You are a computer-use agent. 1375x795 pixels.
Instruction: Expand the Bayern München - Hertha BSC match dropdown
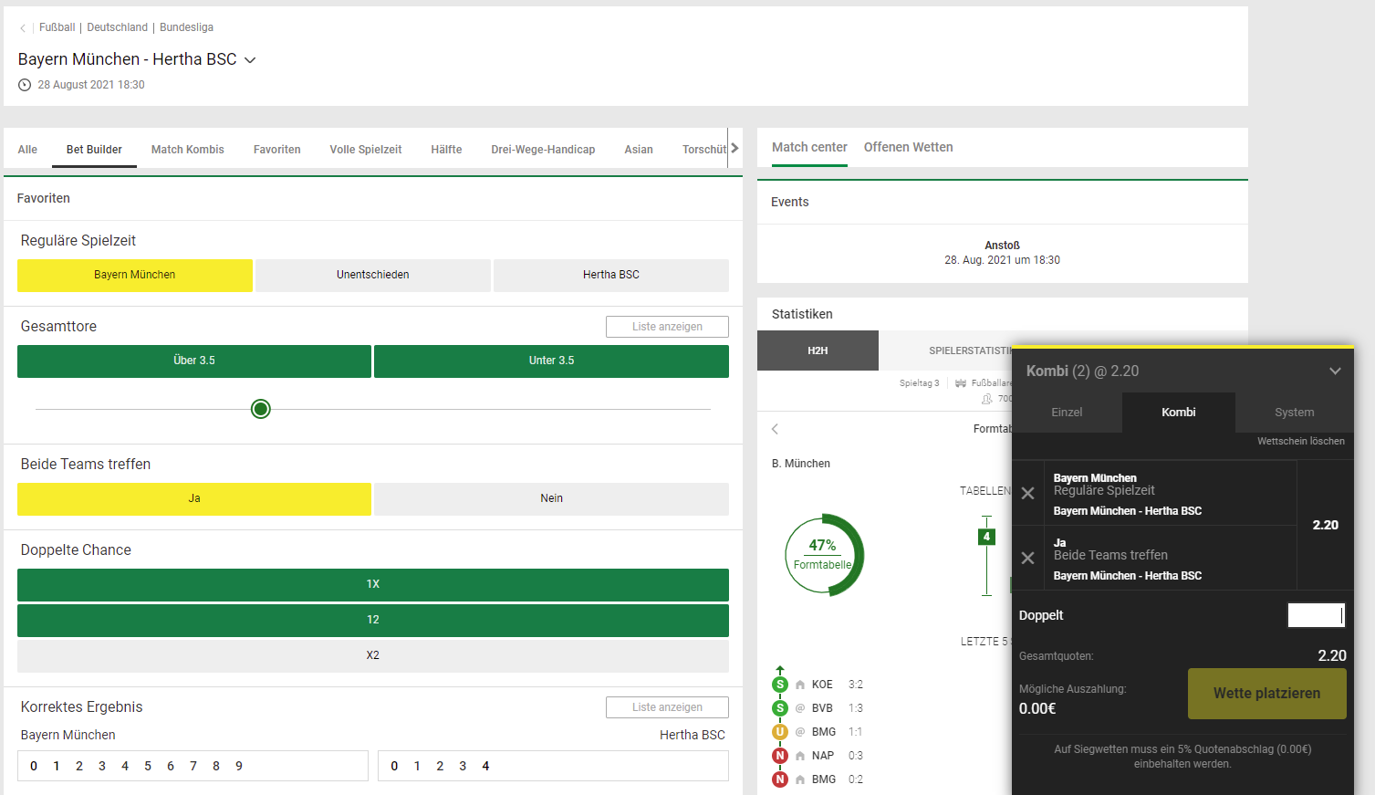click(x=250, y=60)
